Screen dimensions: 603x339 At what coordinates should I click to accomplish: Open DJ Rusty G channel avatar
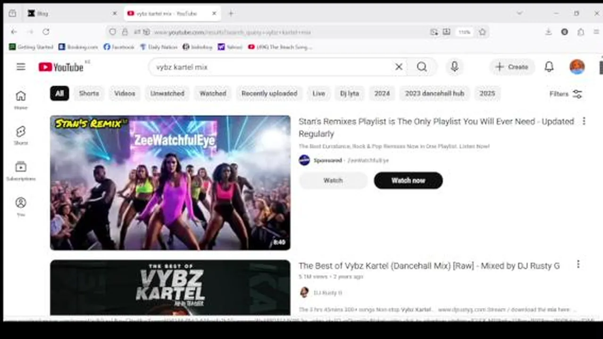pyautogui.click(x=304, y=292)
